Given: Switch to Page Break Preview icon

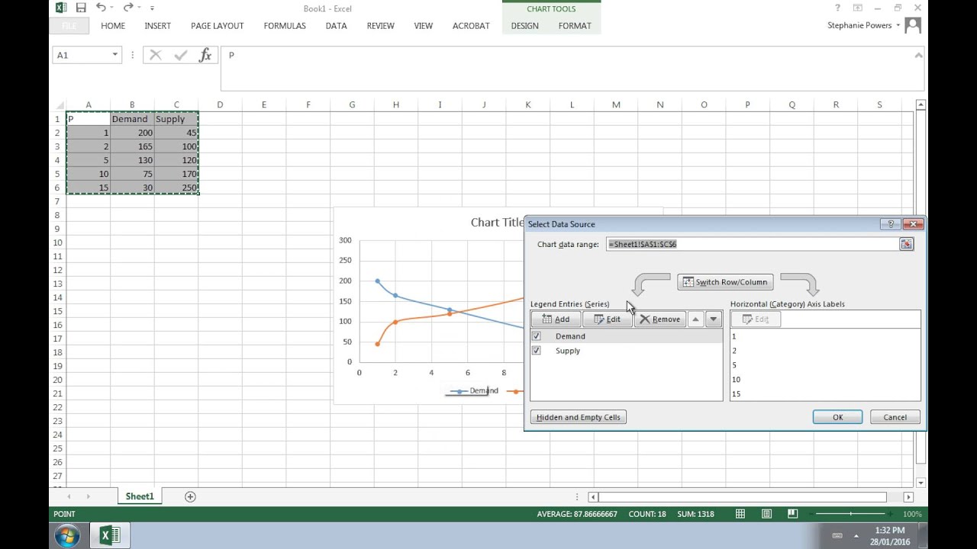Looking at the screenshot, I should coord(792,514).
